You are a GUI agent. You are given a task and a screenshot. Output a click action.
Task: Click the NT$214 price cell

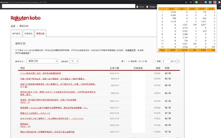click(x=157, y=93)
